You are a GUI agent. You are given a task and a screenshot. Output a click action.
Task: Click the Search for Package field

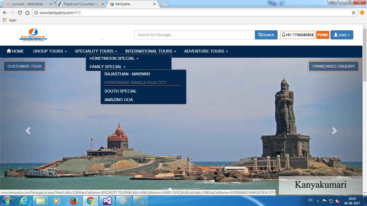point(194,35)
